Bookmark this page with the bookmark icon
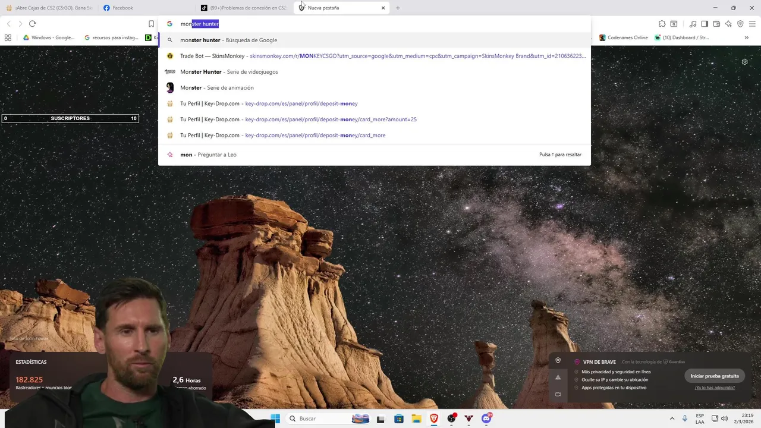The width and height of the screenshot is (761, 428). pyautogui.click(x=151, y=24)
